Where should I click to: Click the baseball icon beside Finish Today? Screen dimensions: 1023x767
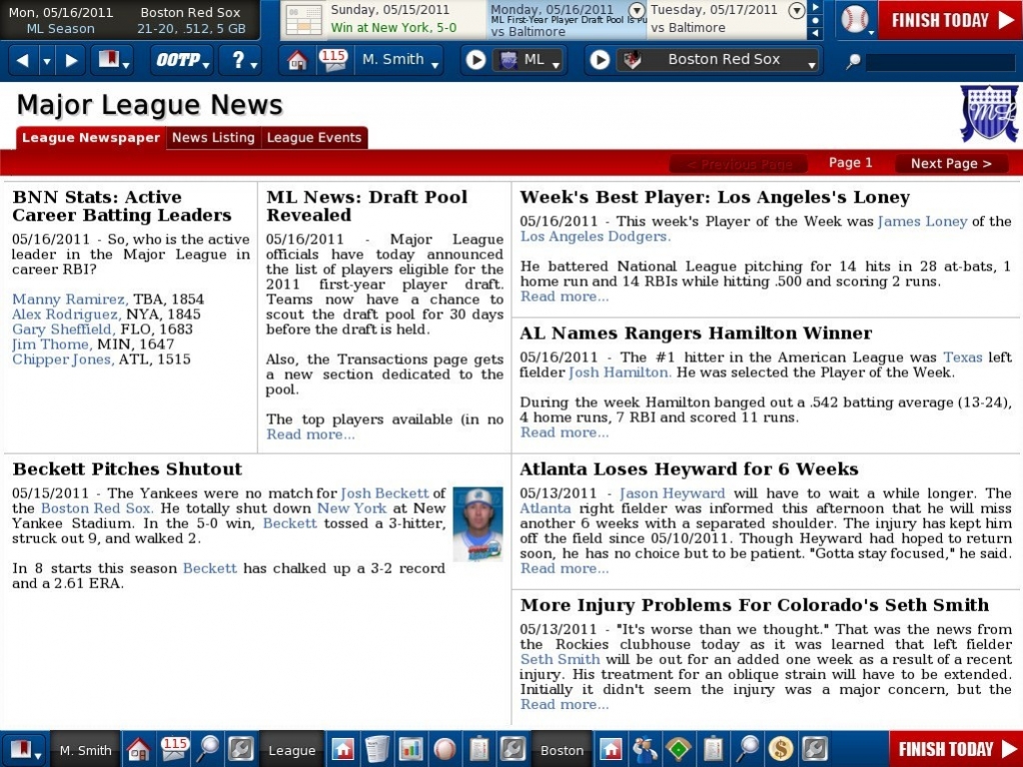click(x=854, y=19)
